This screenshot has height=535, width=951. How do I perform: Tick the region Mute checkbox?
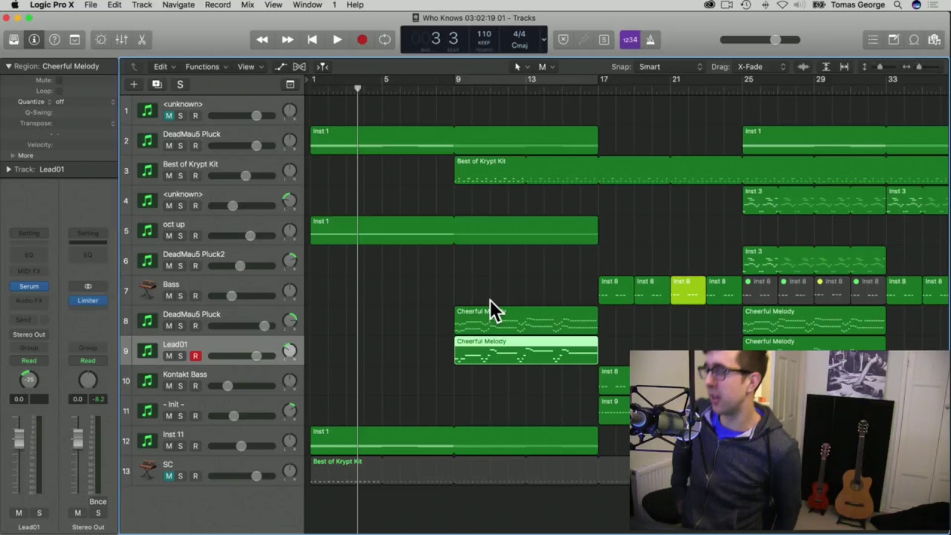(59, 80)
